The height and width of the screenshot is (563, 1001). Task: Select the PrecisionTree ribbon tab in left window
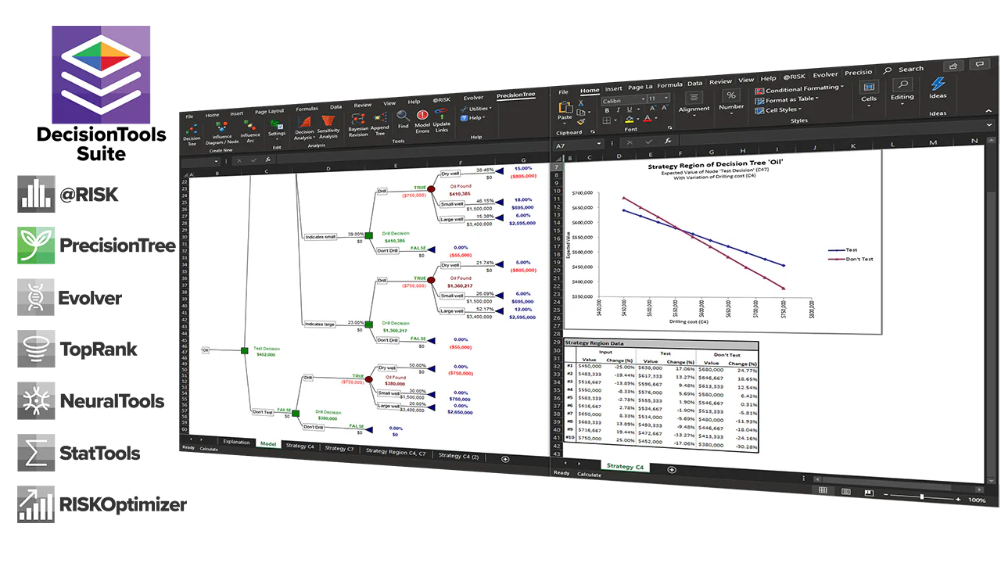coord(516,95)
